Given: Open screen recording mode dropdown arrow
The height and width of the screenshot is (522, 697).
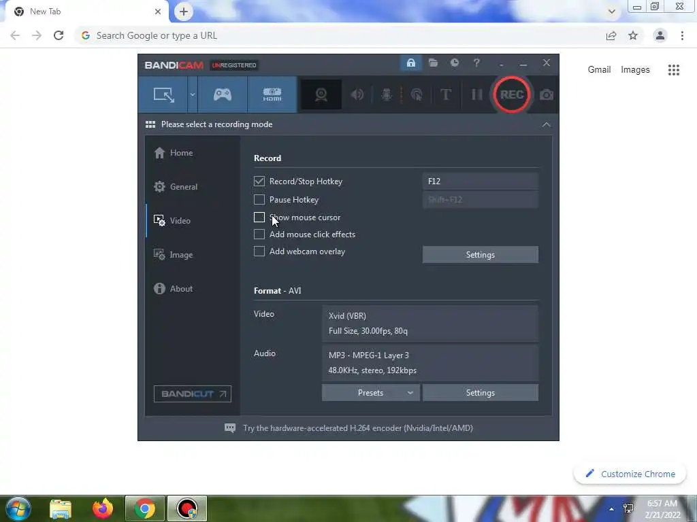Looking at the screenshot, I should pos(193,94).
